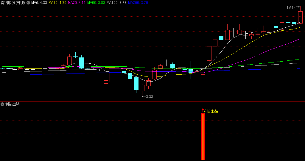The image size is (305, 161).
Task: Click the red signal bar in indicator panel
Action: 203,136
